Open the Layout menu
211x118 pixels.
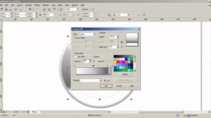pos(20,5)
